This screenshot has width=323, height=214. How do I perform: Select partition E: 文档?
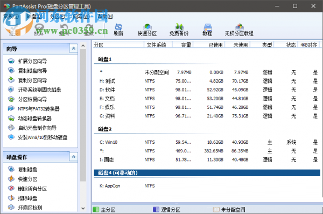(x=207, y=99)
